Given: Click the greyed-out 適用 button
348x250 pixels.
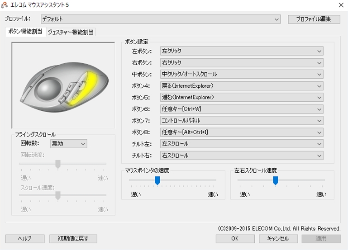Looking at the screenshot, I should pos(321,239).
